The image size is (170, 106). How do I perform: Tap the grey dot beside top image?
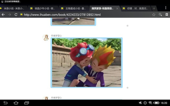(127, 26)
